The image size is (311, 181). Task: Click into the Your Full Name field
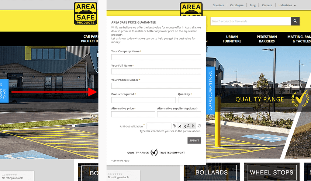[x=156, y=71]
